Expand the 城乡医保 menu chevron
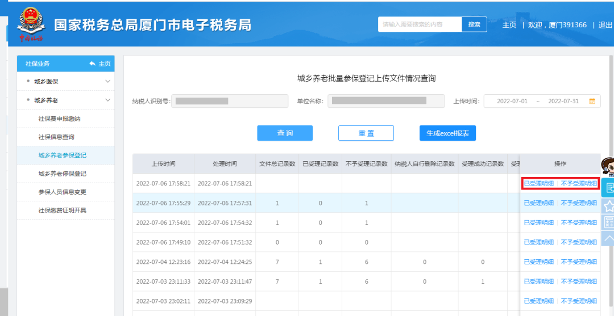This screenshot has width=614, height=316. (x=108, y=81)
